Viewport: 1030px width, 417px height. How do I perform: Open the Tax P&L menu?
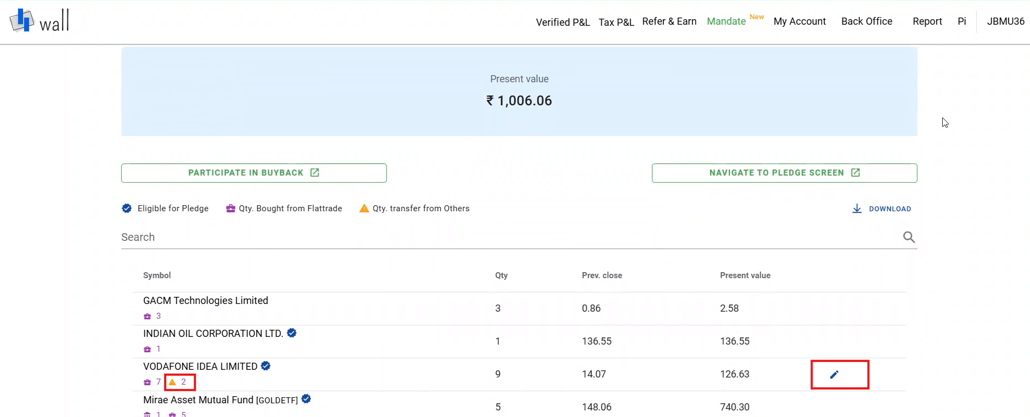pos(616,22)
